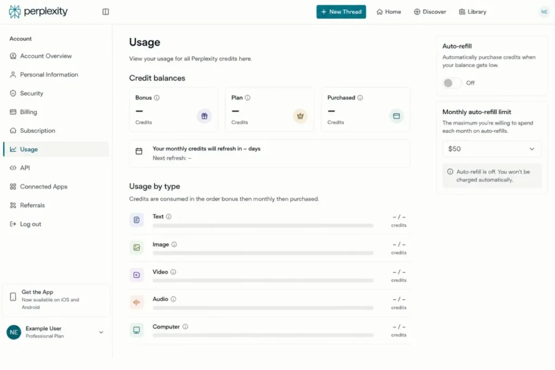Go to Billing section
Image resolution: width=555 pixels, height=370 pixels.
(56, 112)
